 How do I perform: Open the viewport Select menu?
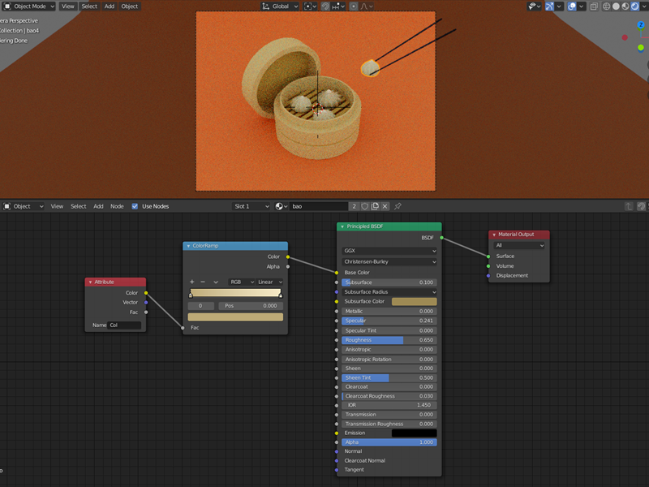[89, 6]
